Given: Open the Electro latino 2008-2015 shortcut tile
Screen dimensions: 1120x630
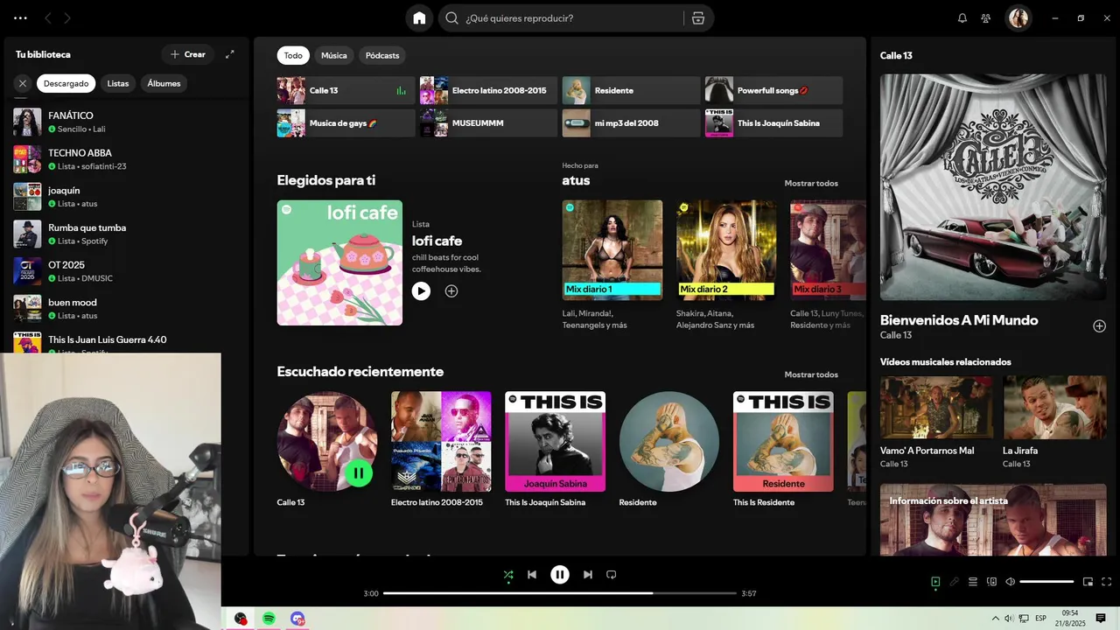Looking at the screenshot, I should (488, 90).
